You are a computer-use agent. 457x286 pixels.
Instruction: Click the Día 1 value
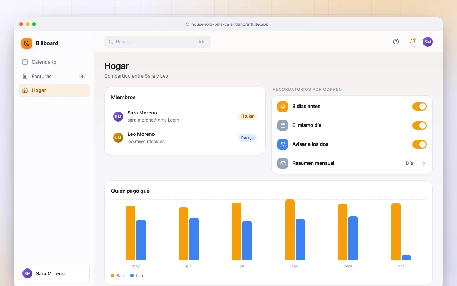point(411,163)
